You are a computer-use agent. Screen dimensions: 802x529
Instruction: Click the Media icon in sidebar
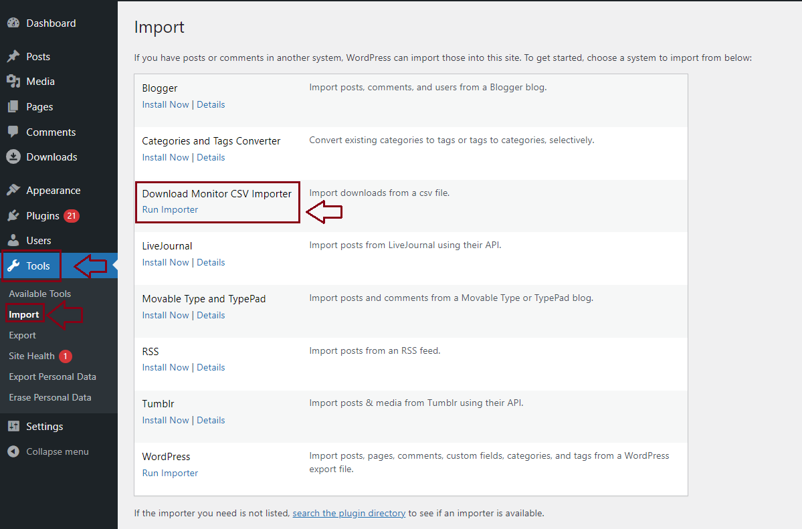point(13,82)
